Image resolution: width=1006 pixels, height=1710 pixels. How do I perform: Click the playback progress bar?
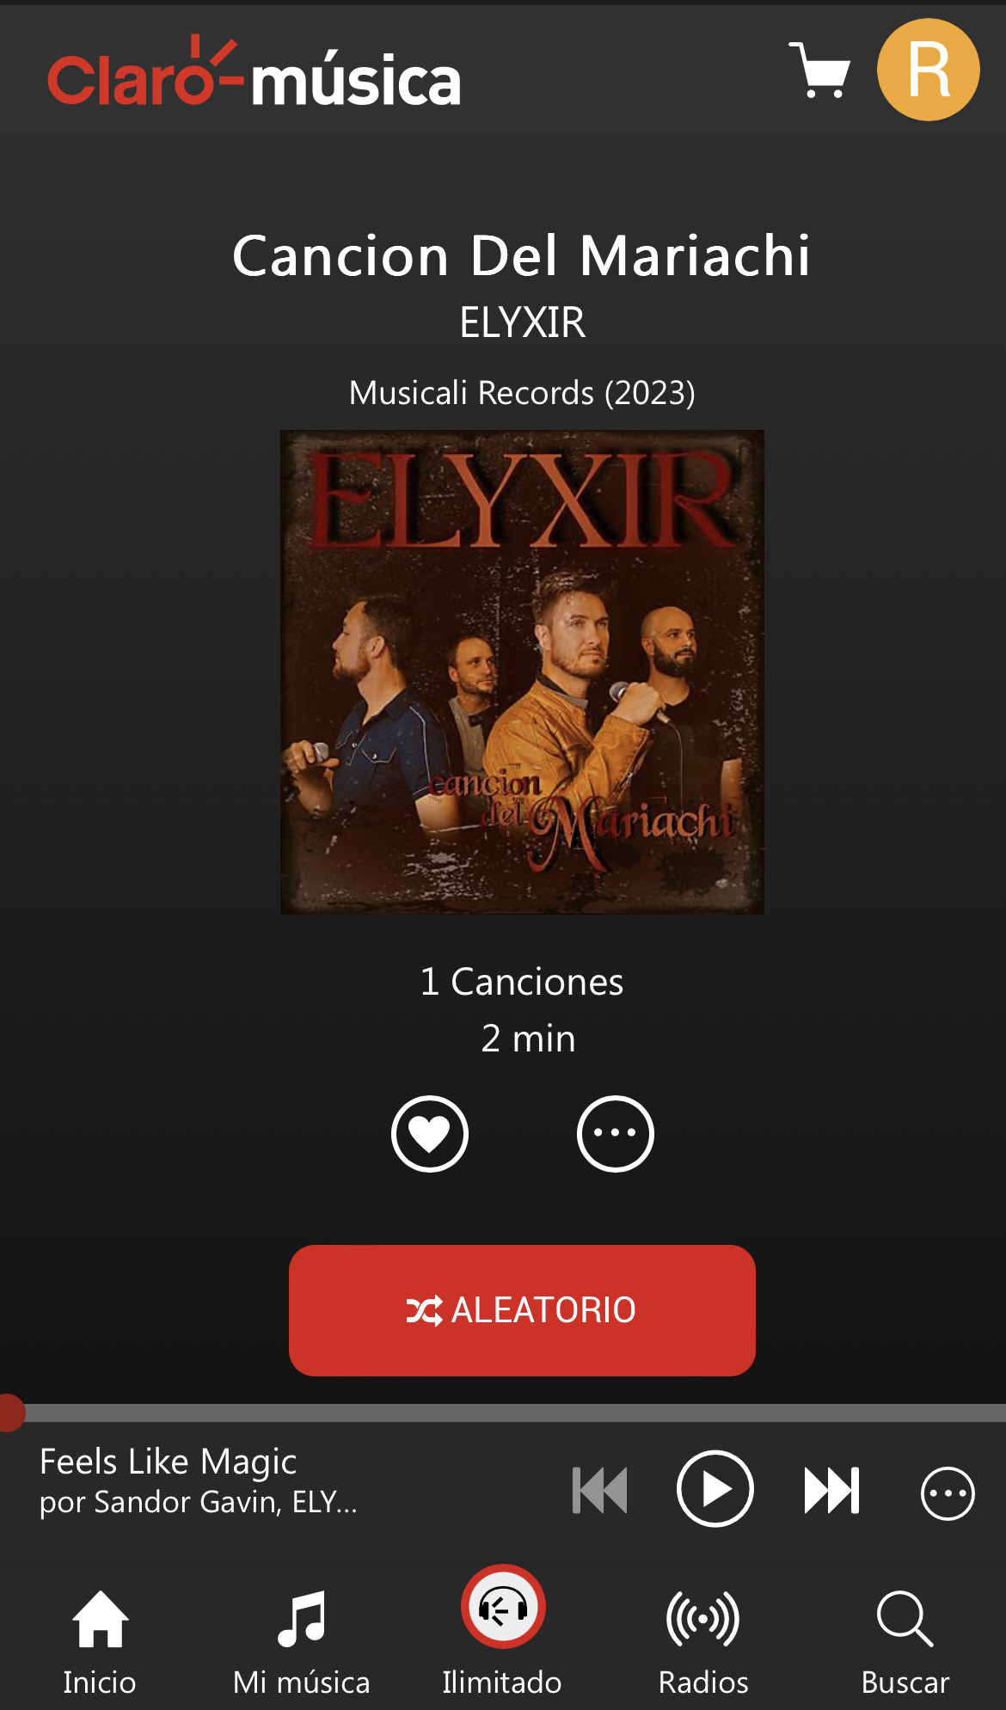503,1413
